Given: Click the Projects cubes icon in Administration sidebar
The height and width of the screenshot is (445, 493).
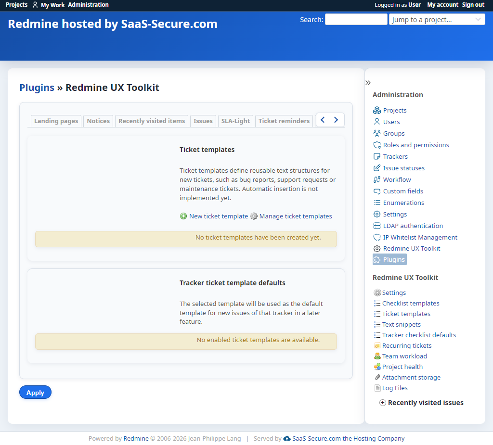Looking at the screenshot, I should tap(376, 110).
